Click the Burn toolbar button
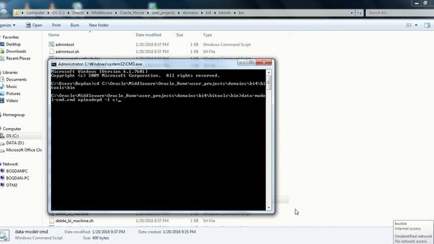 (x=75, y=25)
